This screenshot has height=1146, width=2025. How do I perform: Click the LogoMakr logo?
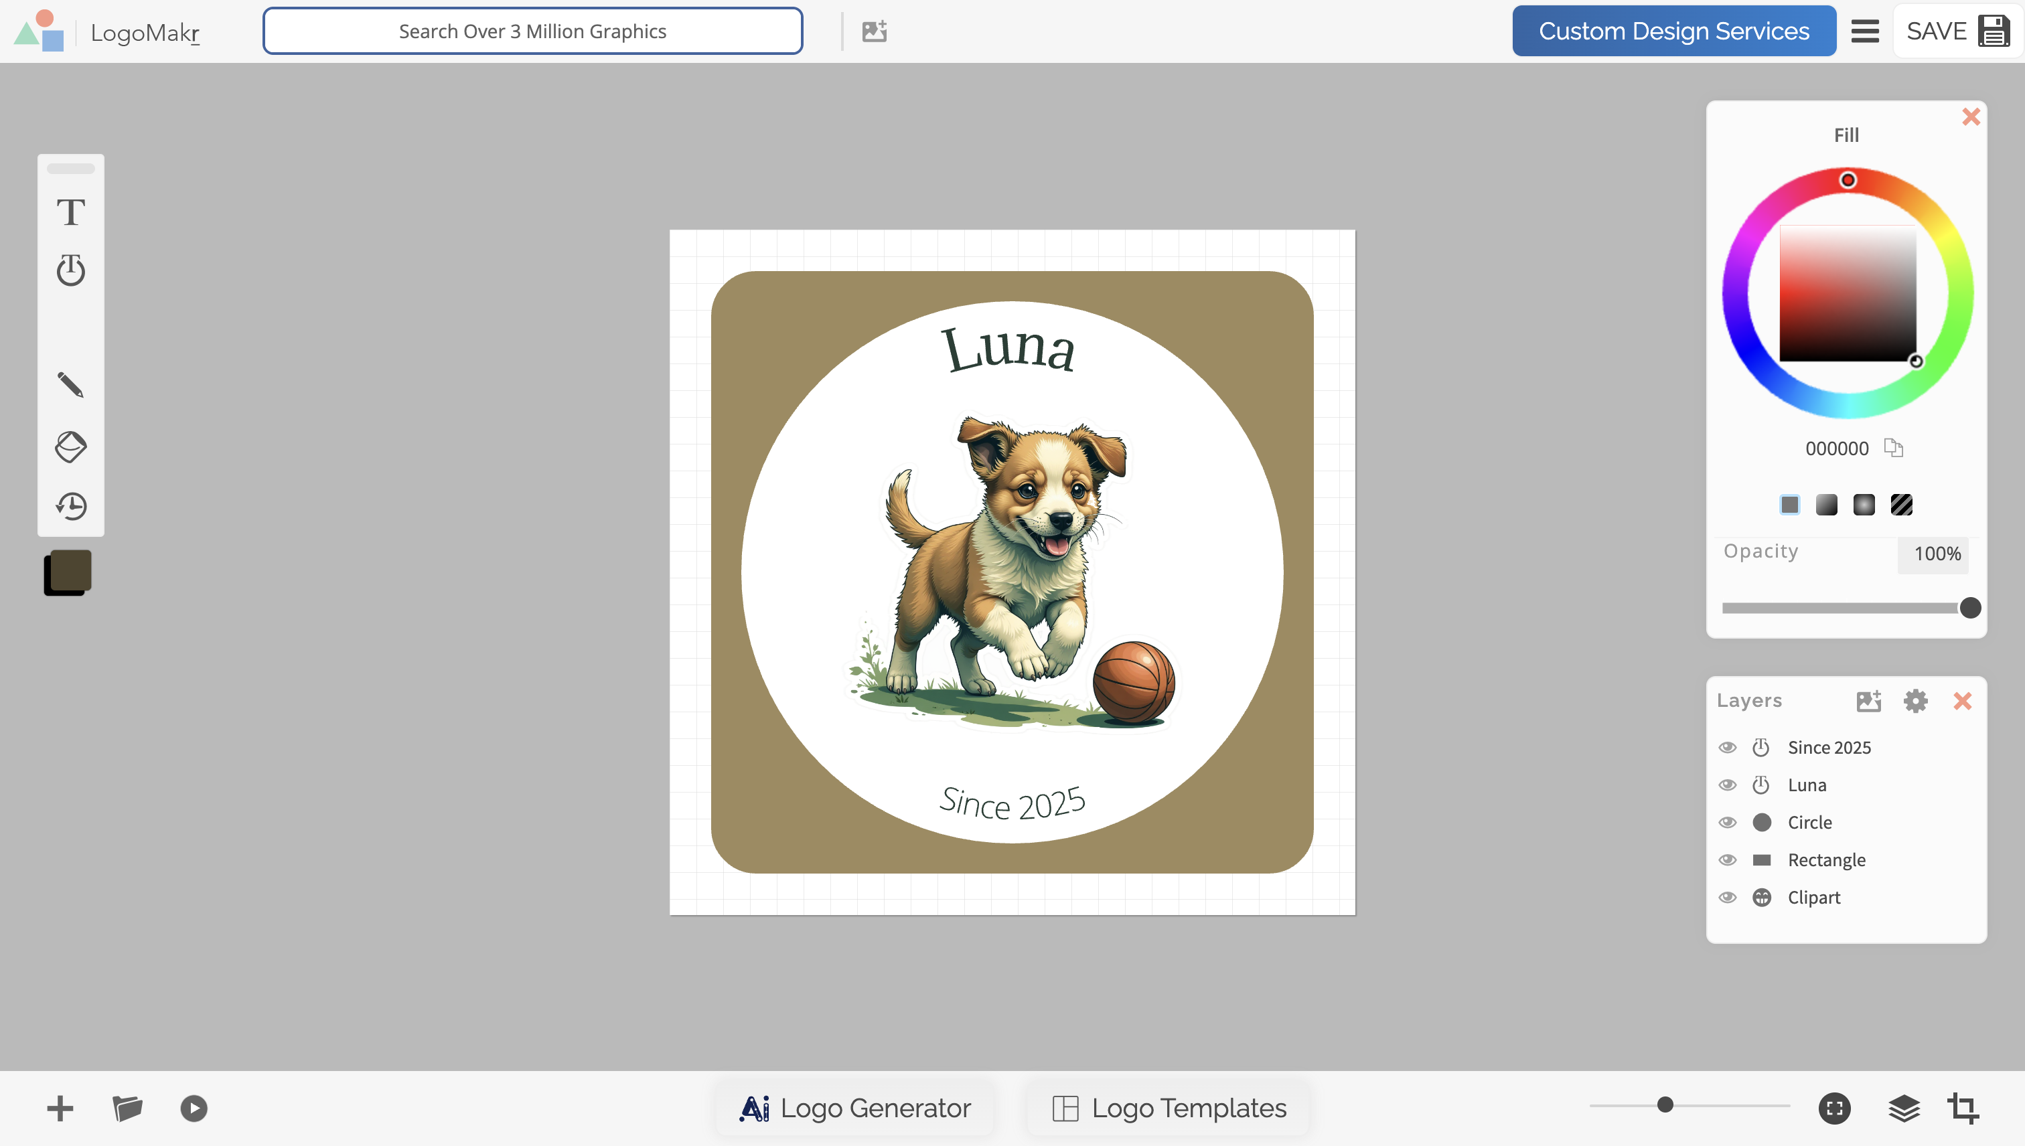tap(107, 31)
